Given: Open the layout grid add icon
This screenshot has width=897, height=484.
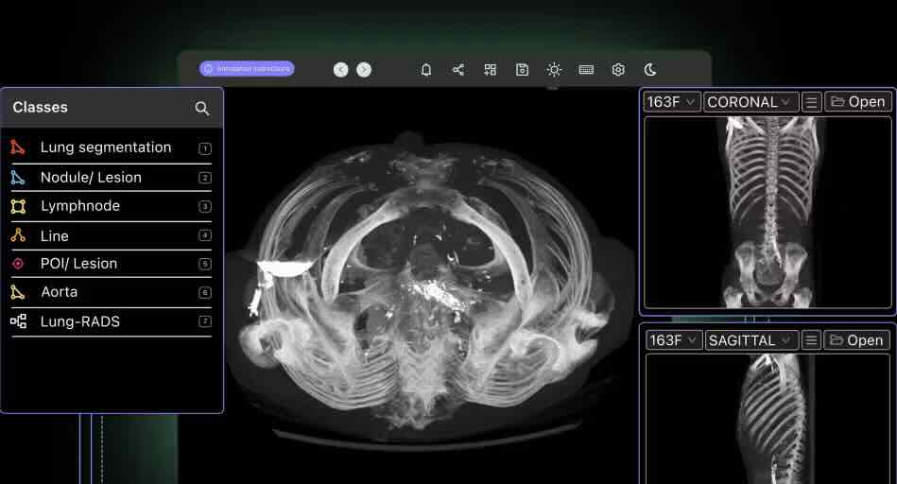Looking at the screenshot, I should (491, 70).
